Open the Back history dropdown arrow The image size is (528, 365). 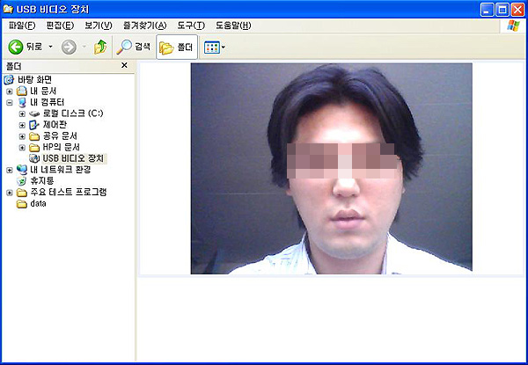(50, 47)
